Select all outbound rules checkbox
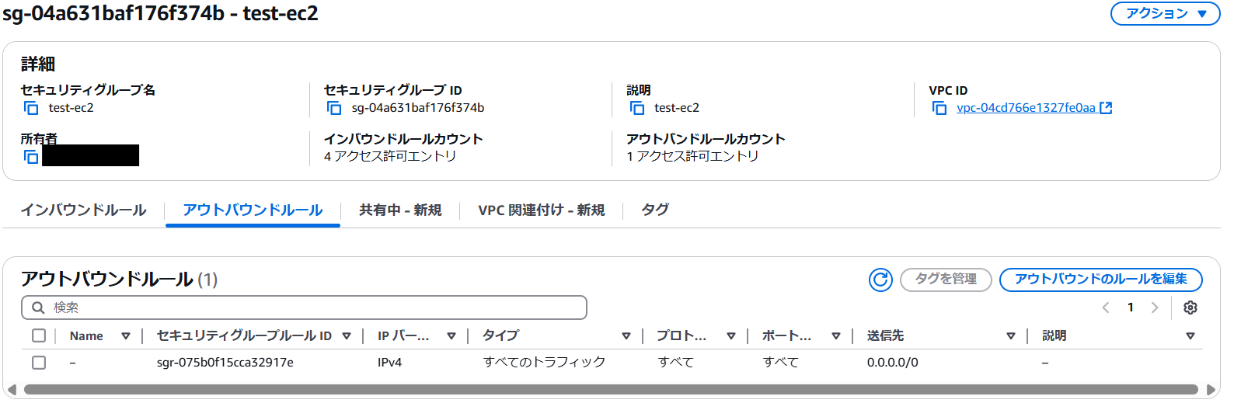1234x417 pixels. pos(39,335)
